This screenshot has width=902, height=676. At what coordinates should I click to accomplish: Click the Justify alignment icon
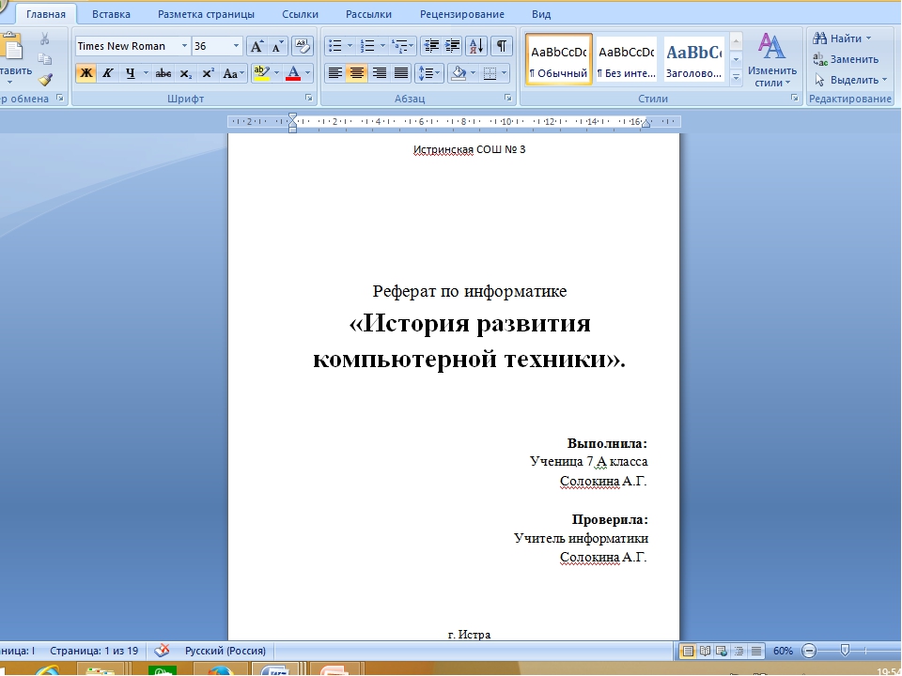(401, 73)
